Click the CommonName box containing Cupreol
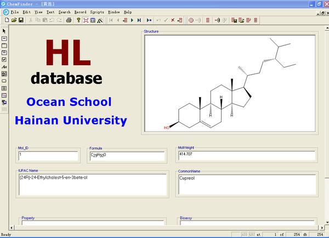Viewport: 329px width, 238px height. click(x=247, y=184)
